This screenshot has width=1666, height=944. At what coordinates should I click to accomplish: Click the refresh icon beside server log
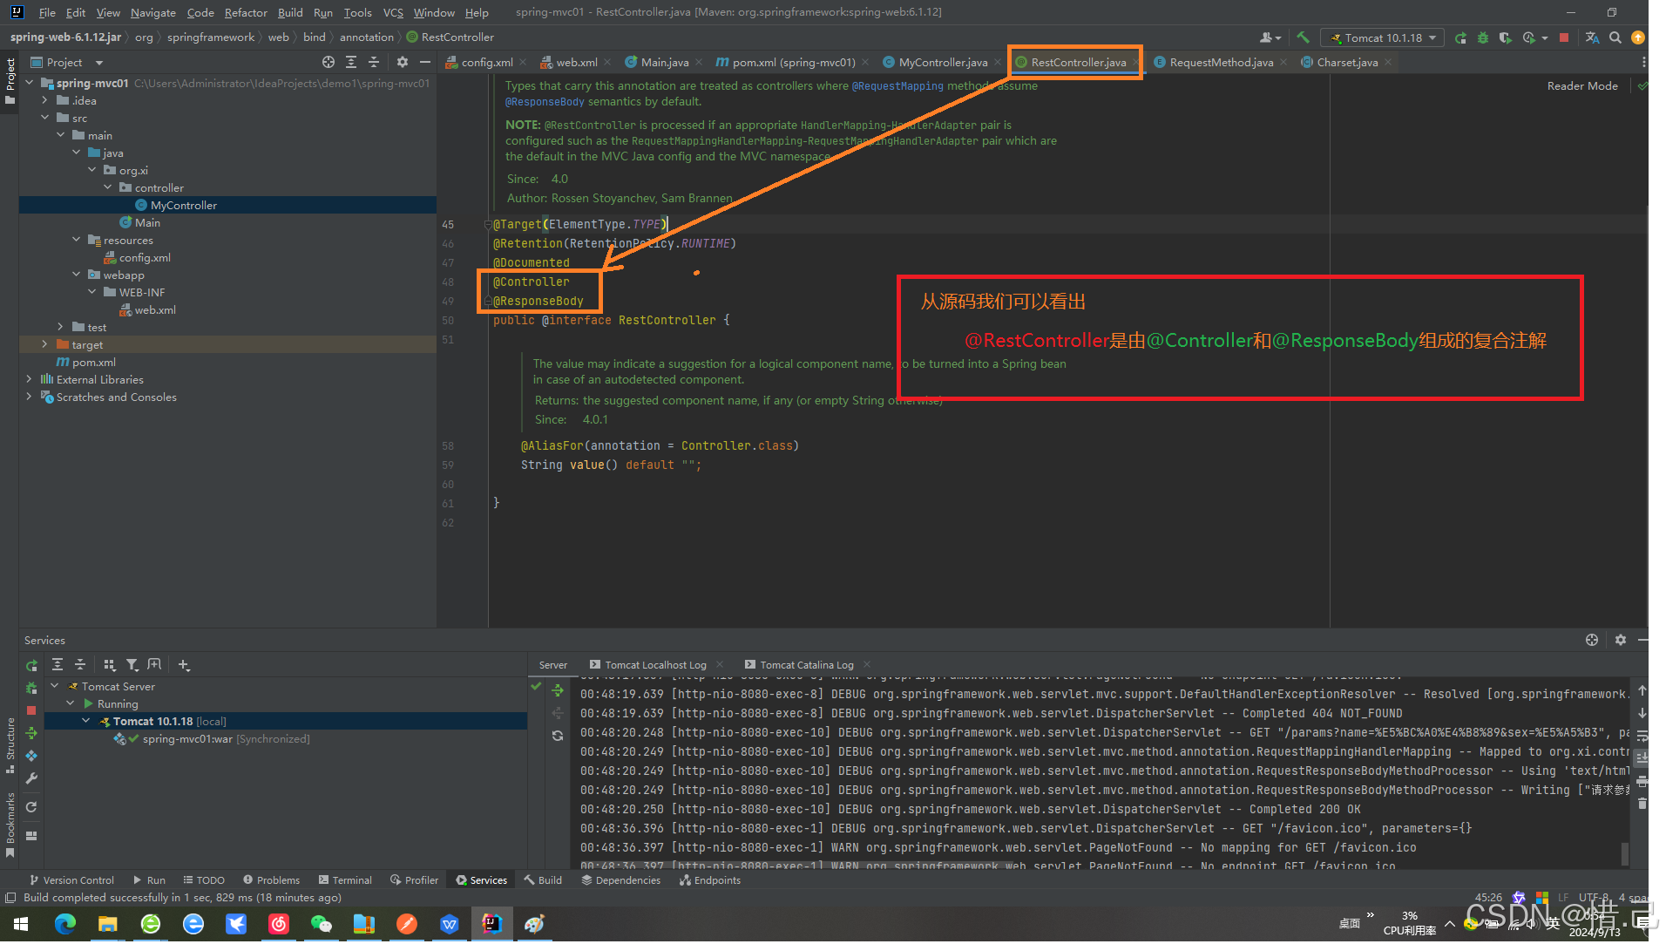point(558,737)
